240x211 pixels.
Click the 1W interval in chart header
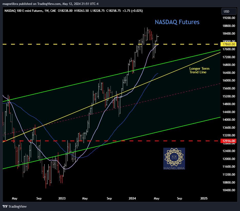pyautogui.click(x=47, y=11)
